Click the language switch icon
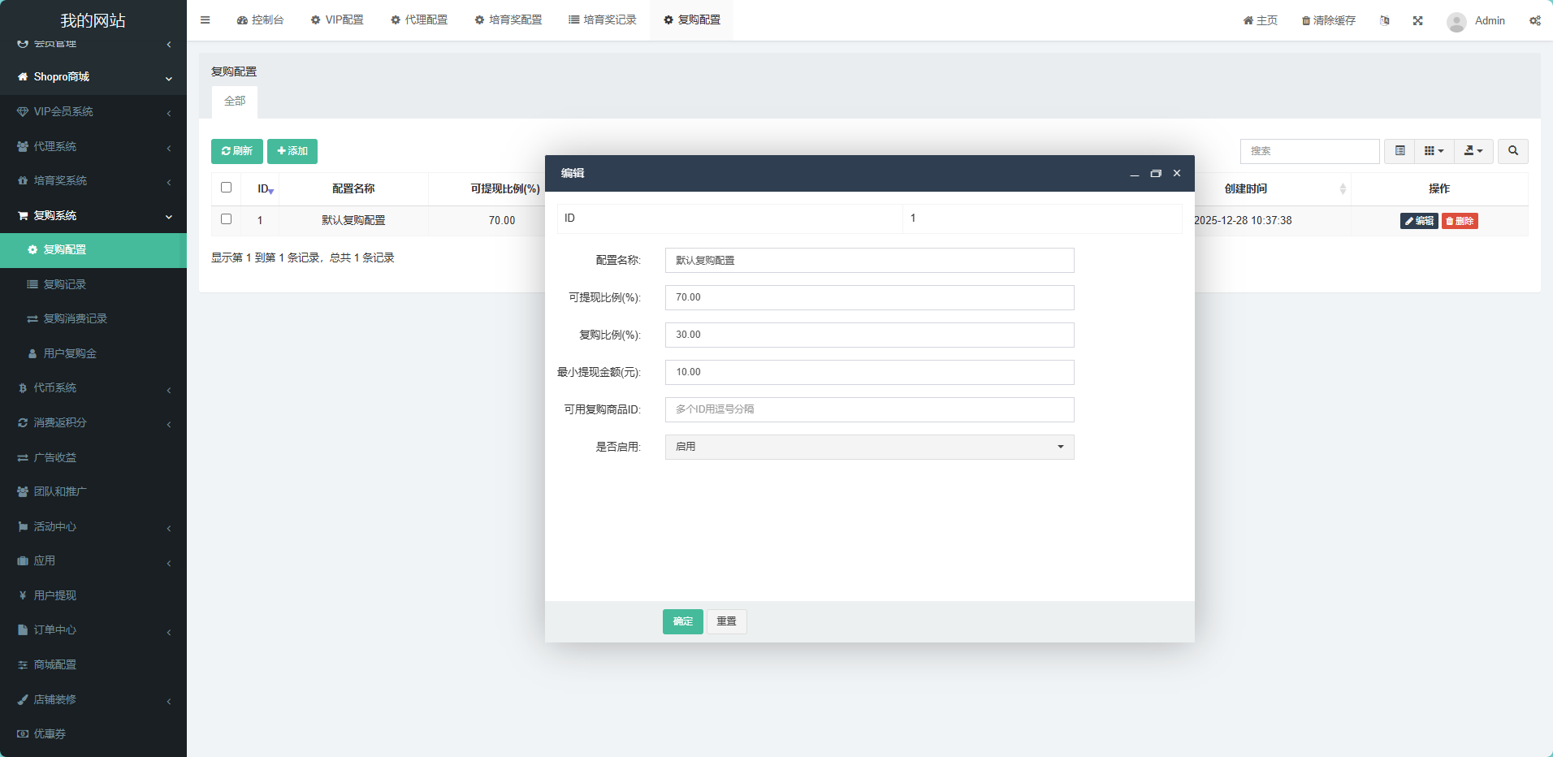This screenshot has width=1553, height=757. pos(1384,20)
